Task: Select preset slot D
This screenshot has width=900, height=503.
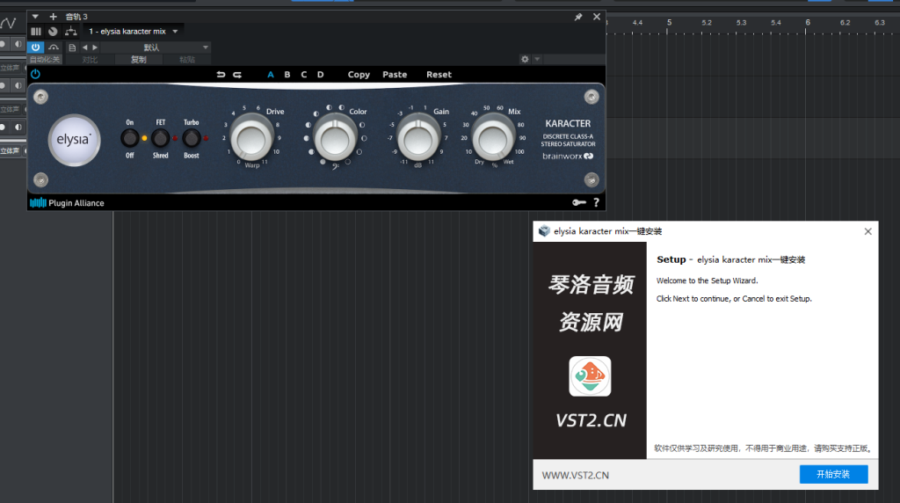Action: click(321, 75)
